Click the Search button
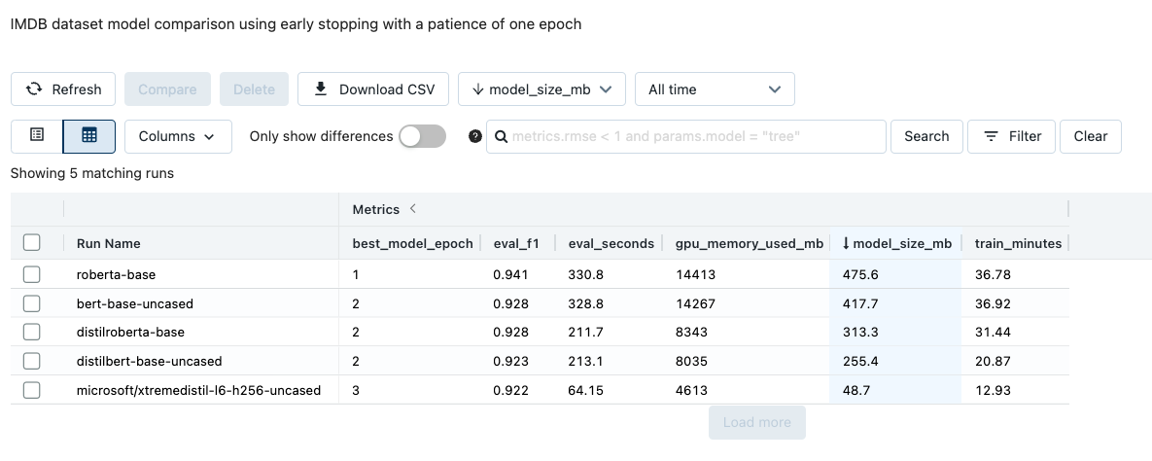The image size is (1152, 461). click(x=926, y=136)
